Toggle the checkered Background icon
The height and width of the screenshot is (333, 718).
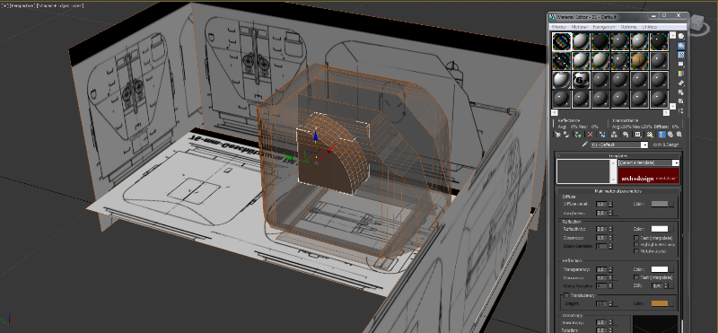tap(681, 55)
